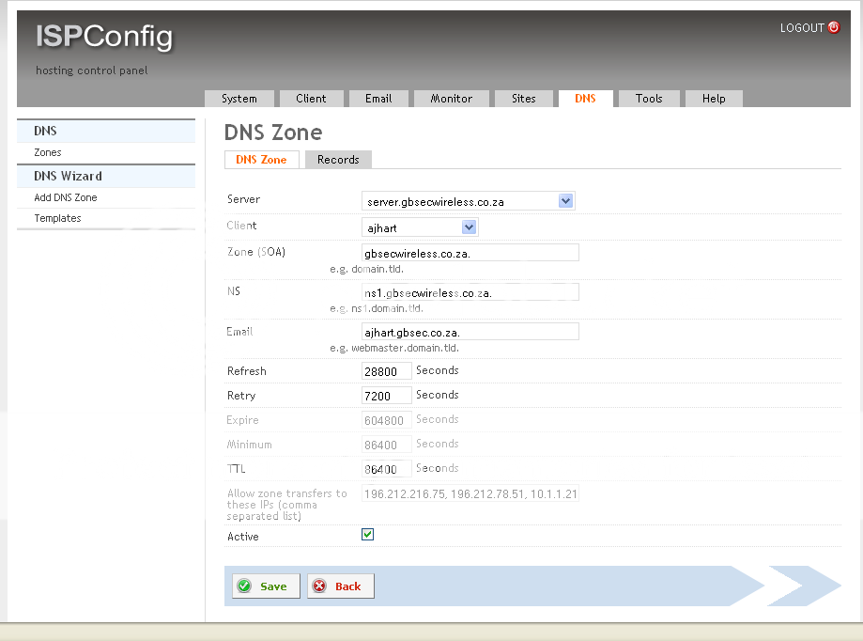Toggle the Active checkbox off
Viewport: 863px width, 641px height.
(367, 534)
